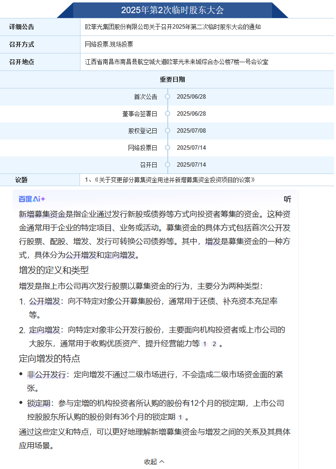Click the 召开日 label

click(x=148, y=165)
